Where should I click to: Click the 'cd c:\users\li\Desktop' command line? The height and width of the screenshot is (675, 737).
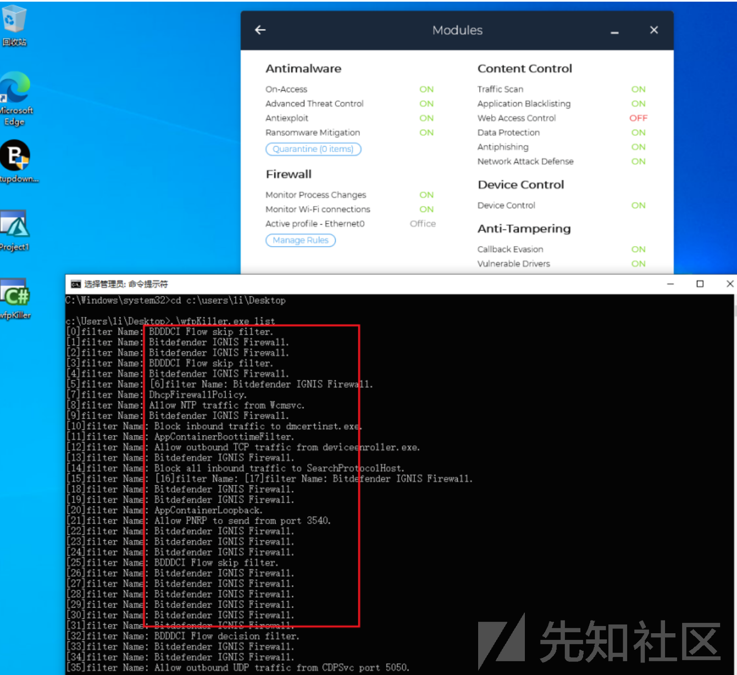point(175,300)
